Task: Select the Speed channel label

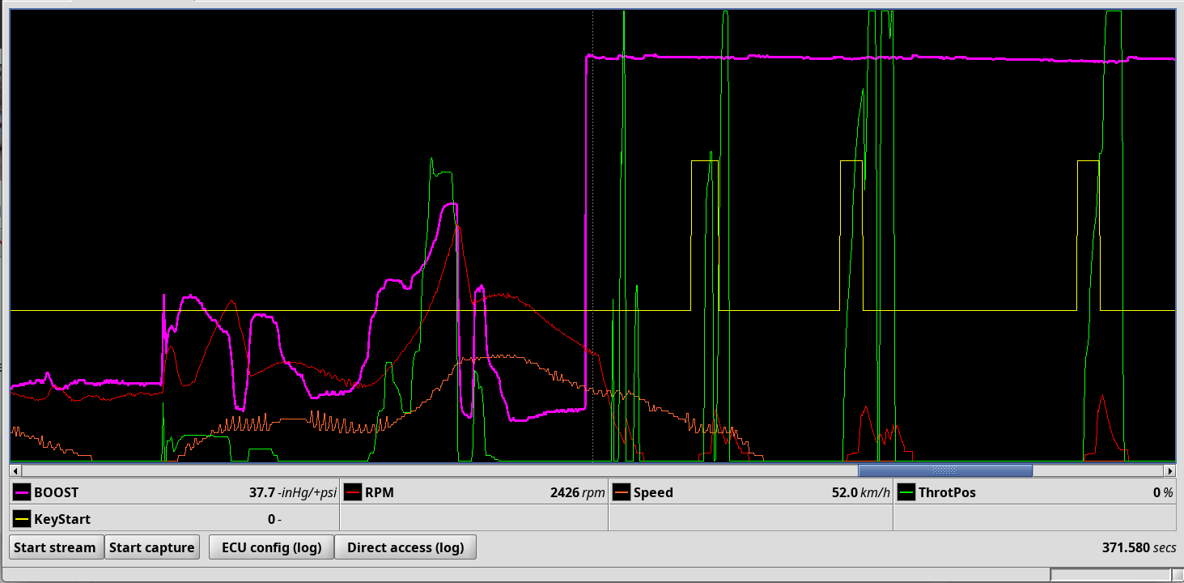Action: click(653, 492)
